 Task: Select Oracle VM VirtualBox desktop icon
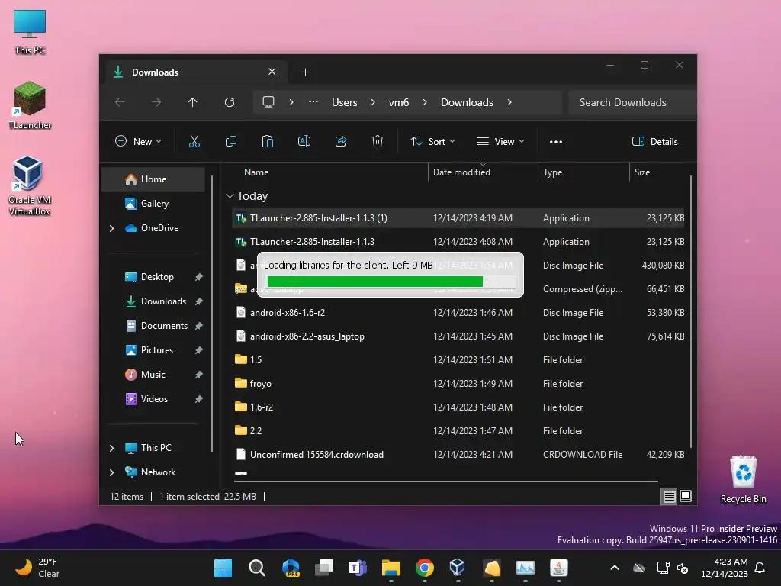click(30, 185)
